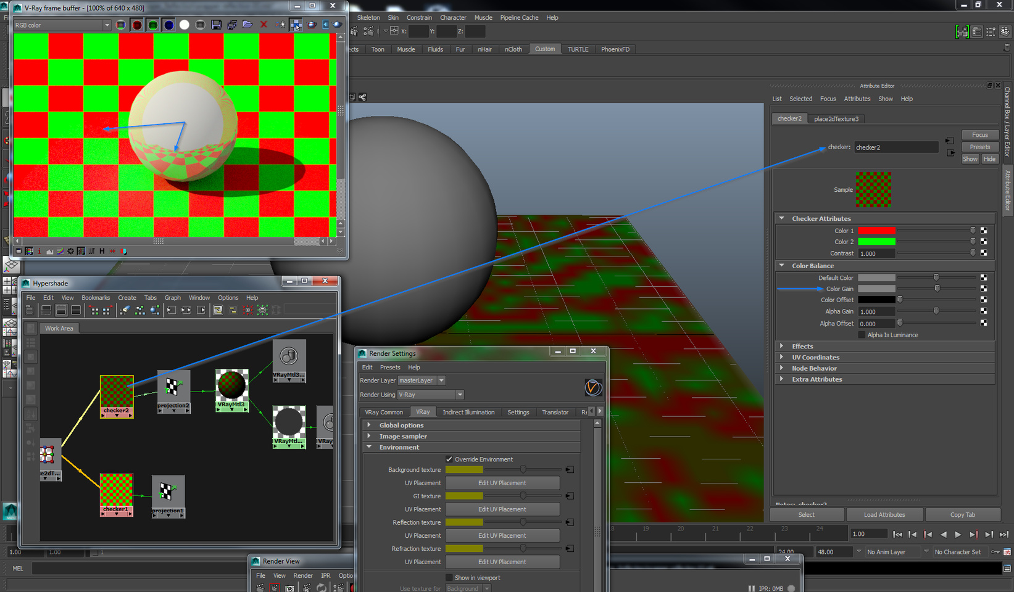This screenshot has height=592, width=1014.
Task: Click the Color Gain swatch
Action: coord(876,289)
